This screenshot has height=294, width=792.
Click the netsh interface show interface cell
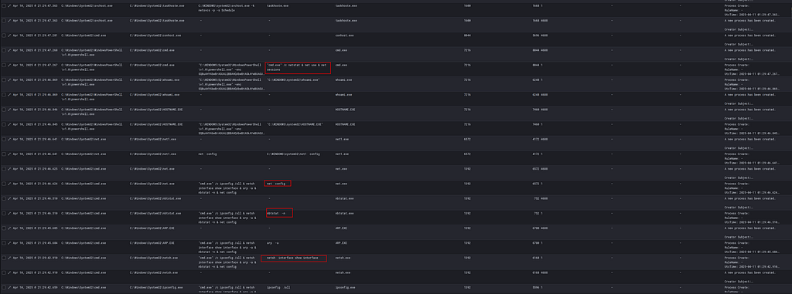pos(292,258)
